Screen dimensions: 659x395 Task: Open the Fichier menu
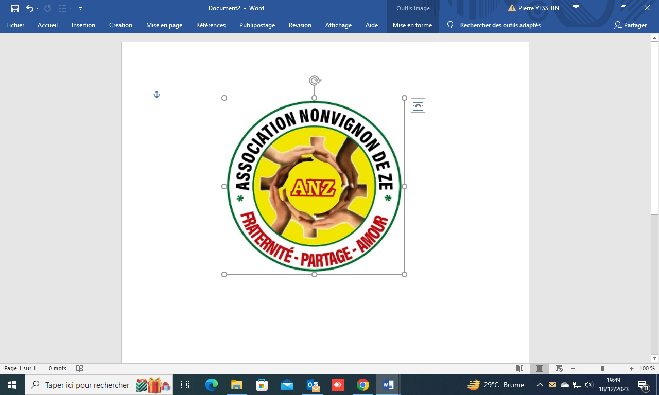click(x=15, y=25)
